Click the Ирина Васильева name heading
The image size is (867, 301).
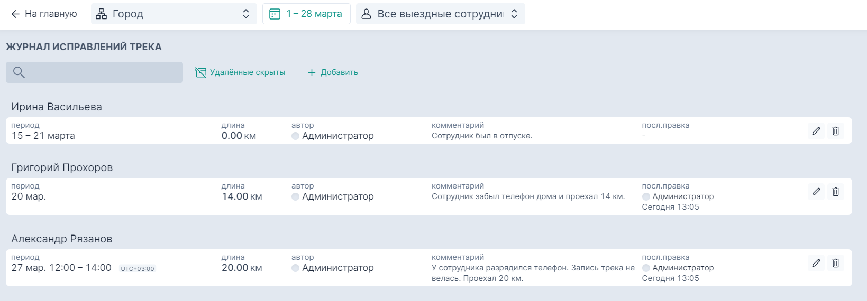[x=57, y=107]
